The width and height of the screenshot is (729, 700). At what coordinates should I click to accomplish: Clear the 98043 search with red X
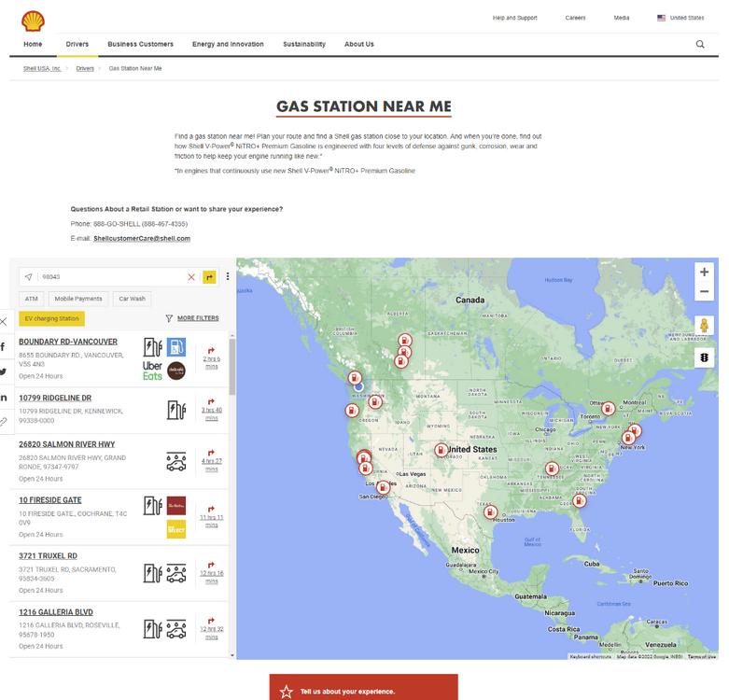(191, 277)
